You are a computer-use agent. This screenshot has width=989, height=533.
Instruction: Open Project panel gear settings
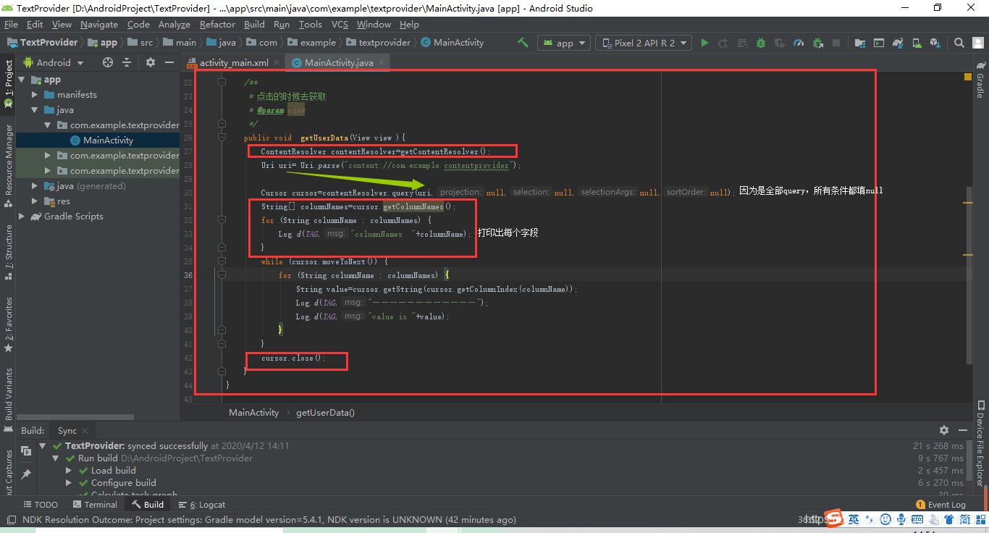151,63
